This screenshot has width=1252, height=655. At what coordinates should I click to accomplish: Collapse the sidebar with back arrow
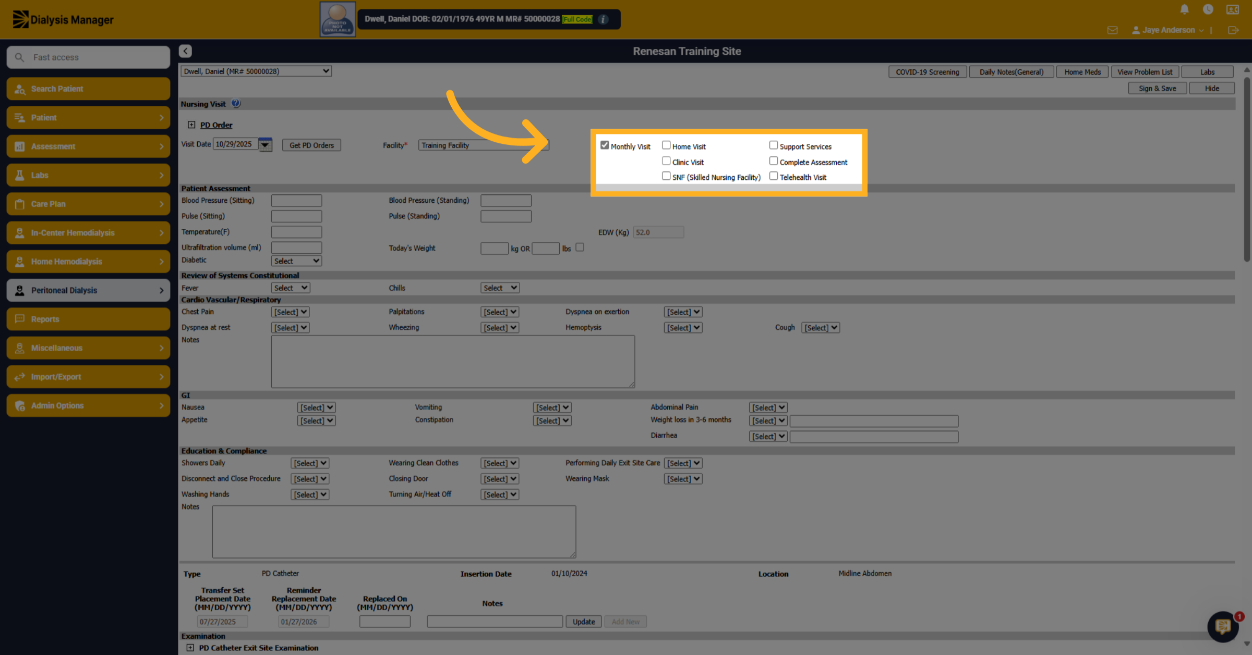coord(185,51)
